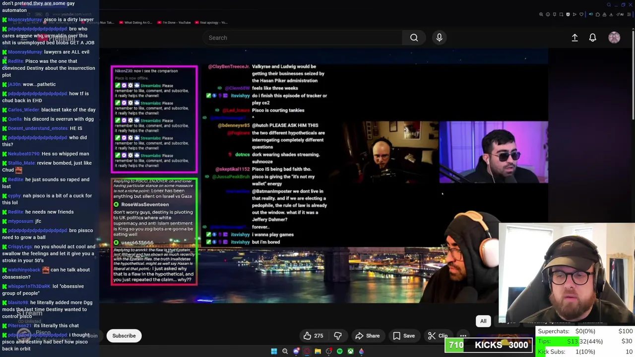
Task: Open YouTube account avatar menu
Action: 614,38
